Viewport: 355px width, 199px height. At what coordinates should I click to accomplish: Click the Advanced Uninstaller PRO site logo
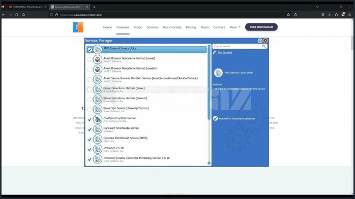[x=78, y=27]
